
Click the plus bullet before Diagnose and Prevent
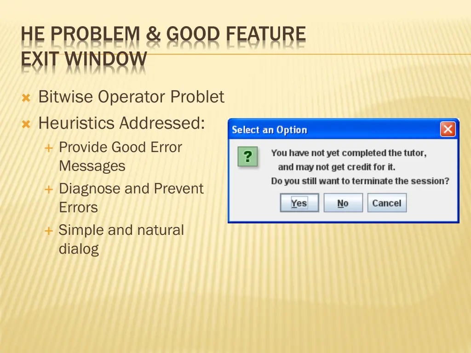[48, 189]
